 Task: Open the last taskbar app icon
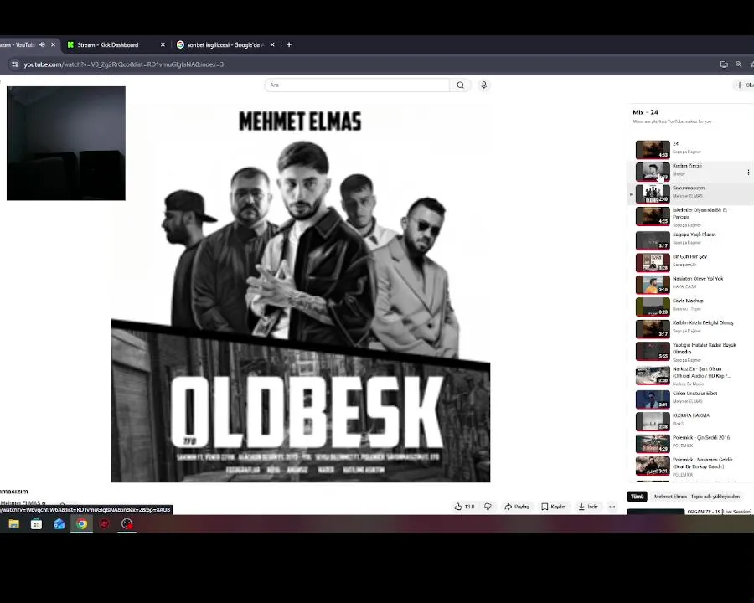click(127, 523)
